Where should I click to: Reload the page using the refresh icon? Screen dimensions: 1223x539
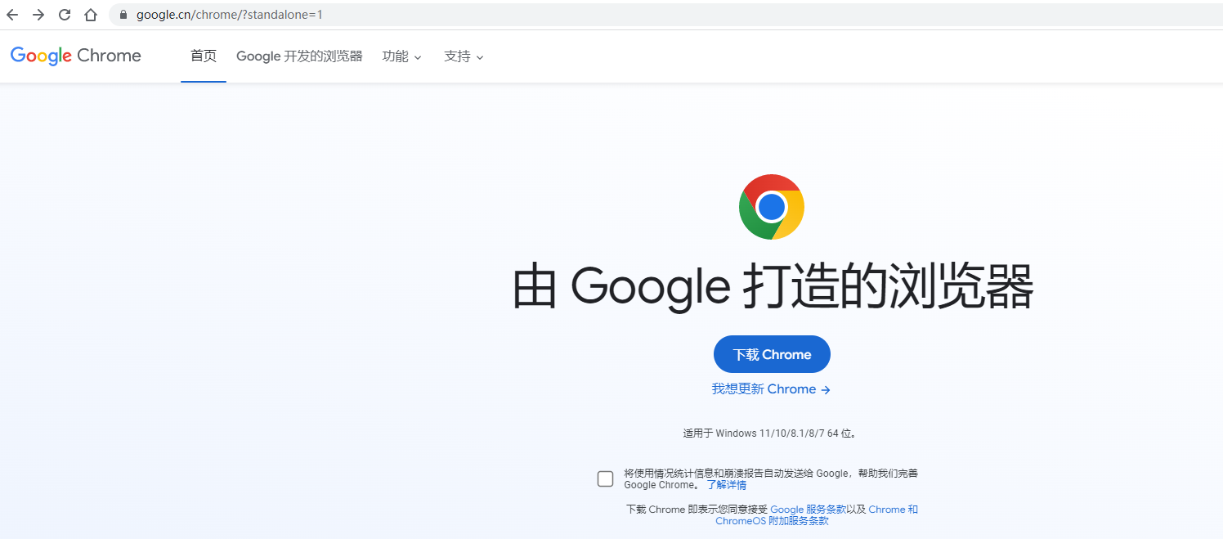pyautogui.click(x=64, y=14)
